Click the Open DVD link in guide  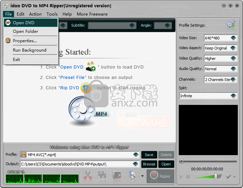pos(72,67)
